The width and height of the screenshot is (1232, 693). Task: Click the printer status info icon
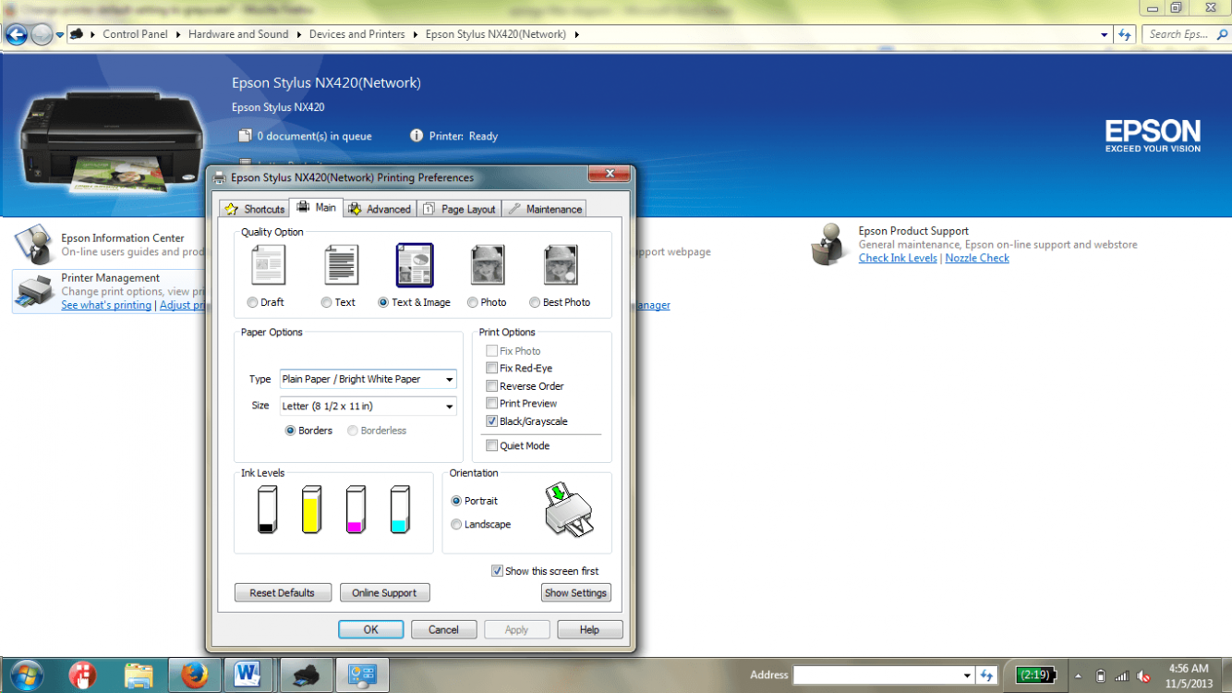pos(417,136)
